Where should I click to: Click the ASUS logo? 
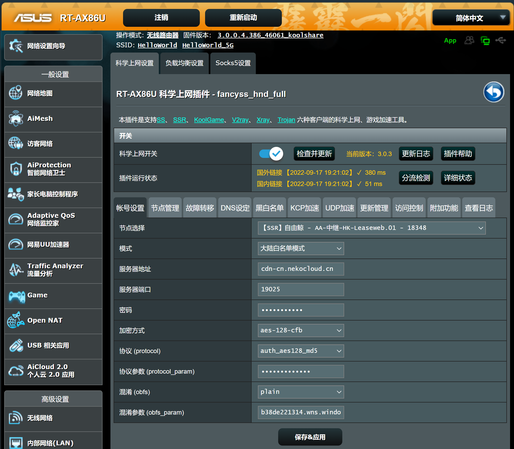coord(33,18)
